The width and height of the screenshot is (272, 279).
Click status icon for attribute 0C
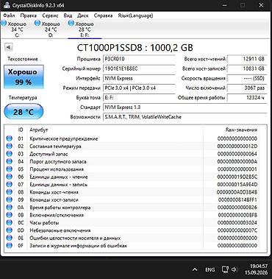[10, 222]
